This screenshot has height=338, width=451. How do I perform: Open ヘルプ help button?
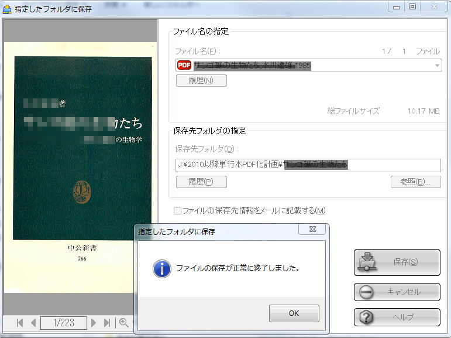tap(397, 317)
